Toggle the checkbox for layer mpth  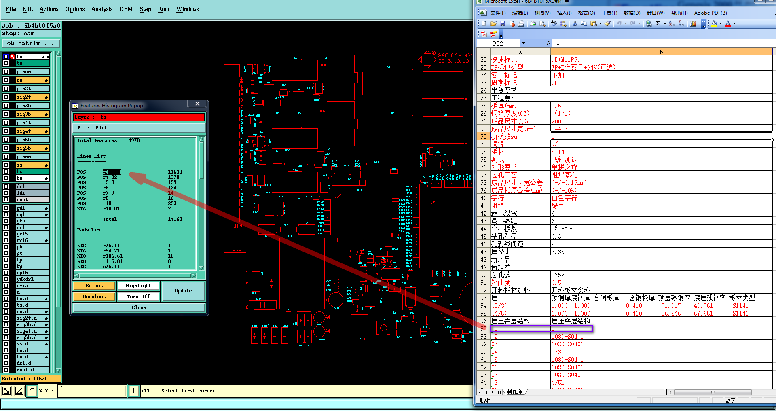point(6,273)
